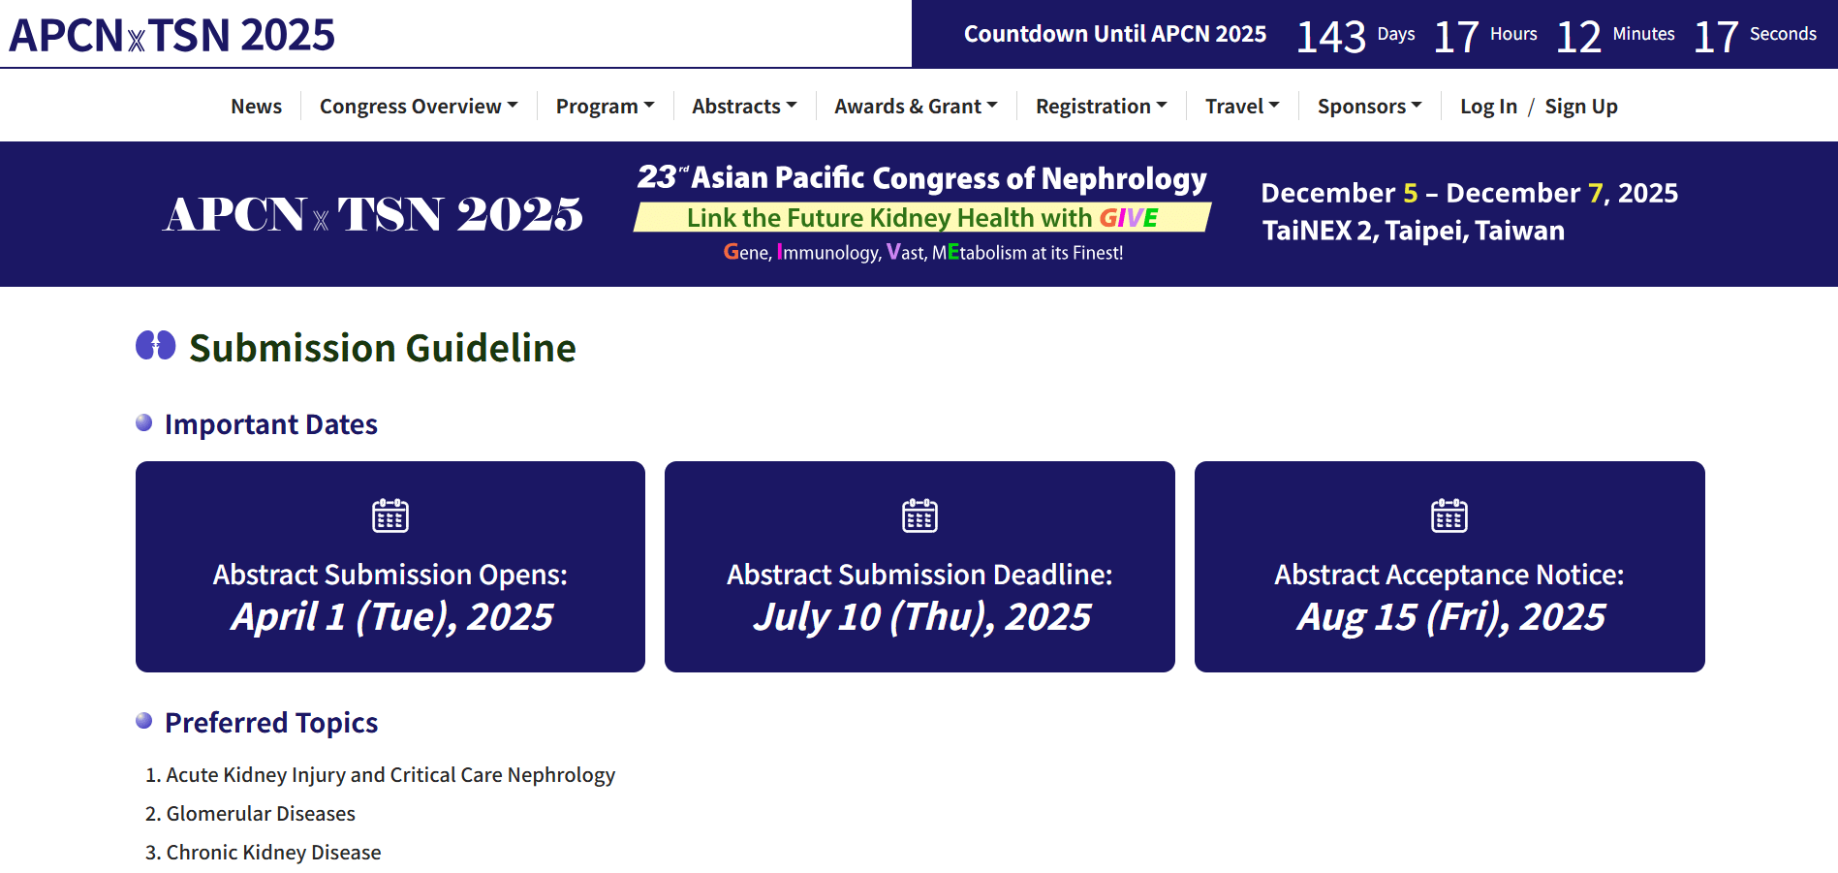Select the 'April 1 (Tue), 2025' date text
1838x873 pixels.
pyautogui.click(x=391, y=617)
